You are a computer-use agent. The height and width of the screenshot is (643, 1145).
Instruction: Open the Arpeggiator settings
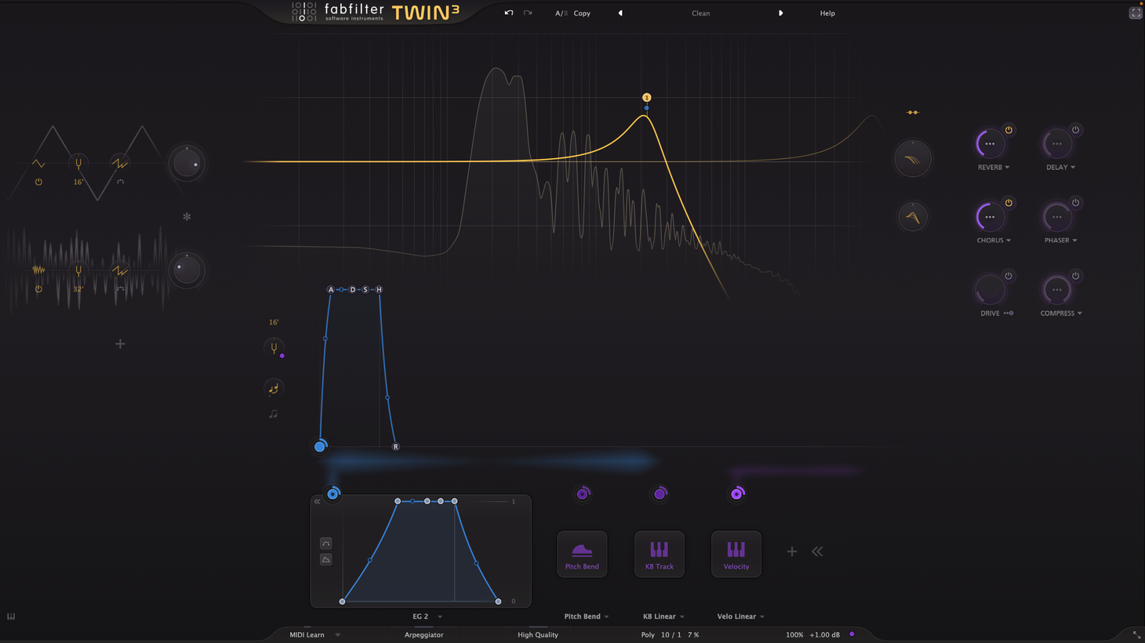point(423,635)
